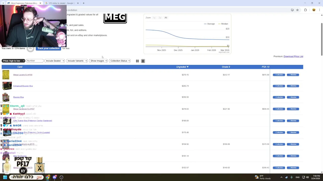Open Elite Trainer Box Pokemon Center Gardevoir link

pyautogui.click(x=33, y=121)
